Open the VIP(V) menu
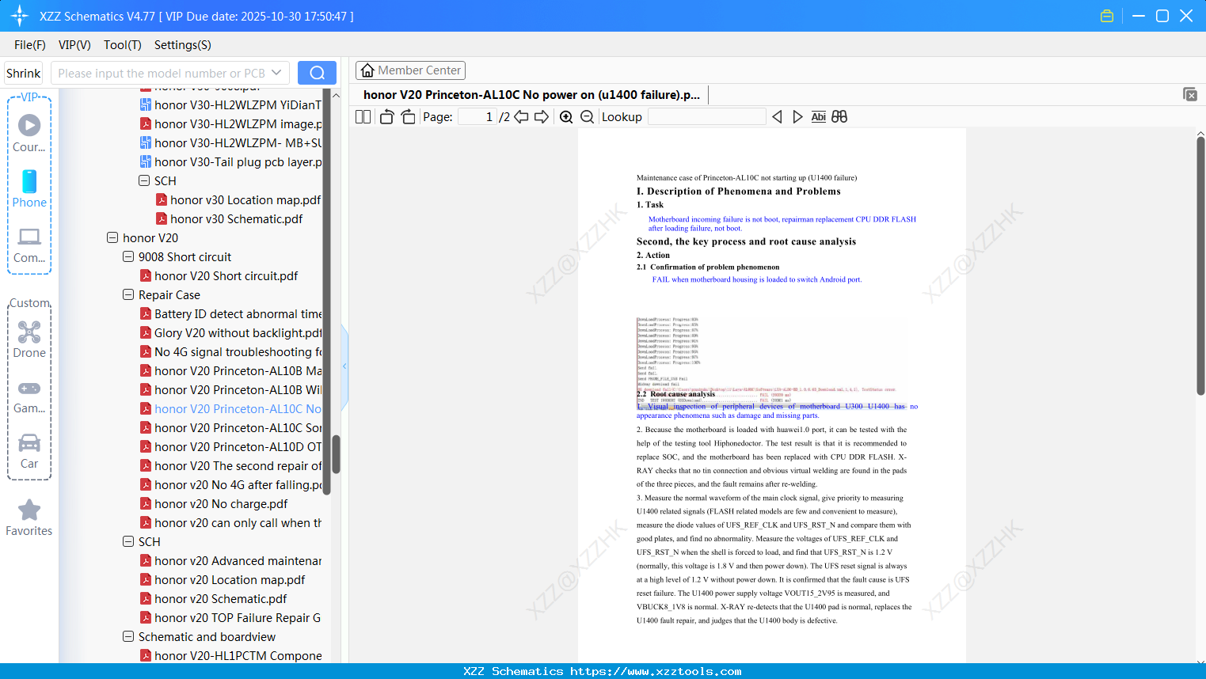This screenshot has width=1206, height=679. point(74,45)
